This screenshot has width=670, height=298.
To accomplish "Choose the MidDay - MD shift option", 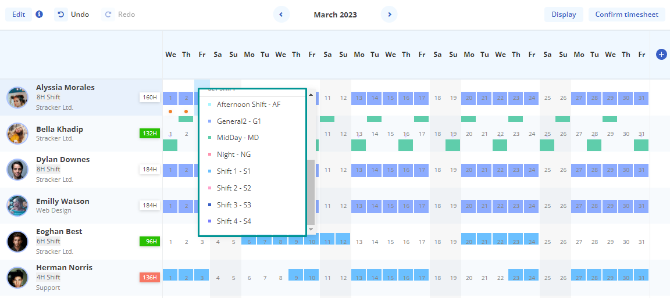I will coord(237,138).
